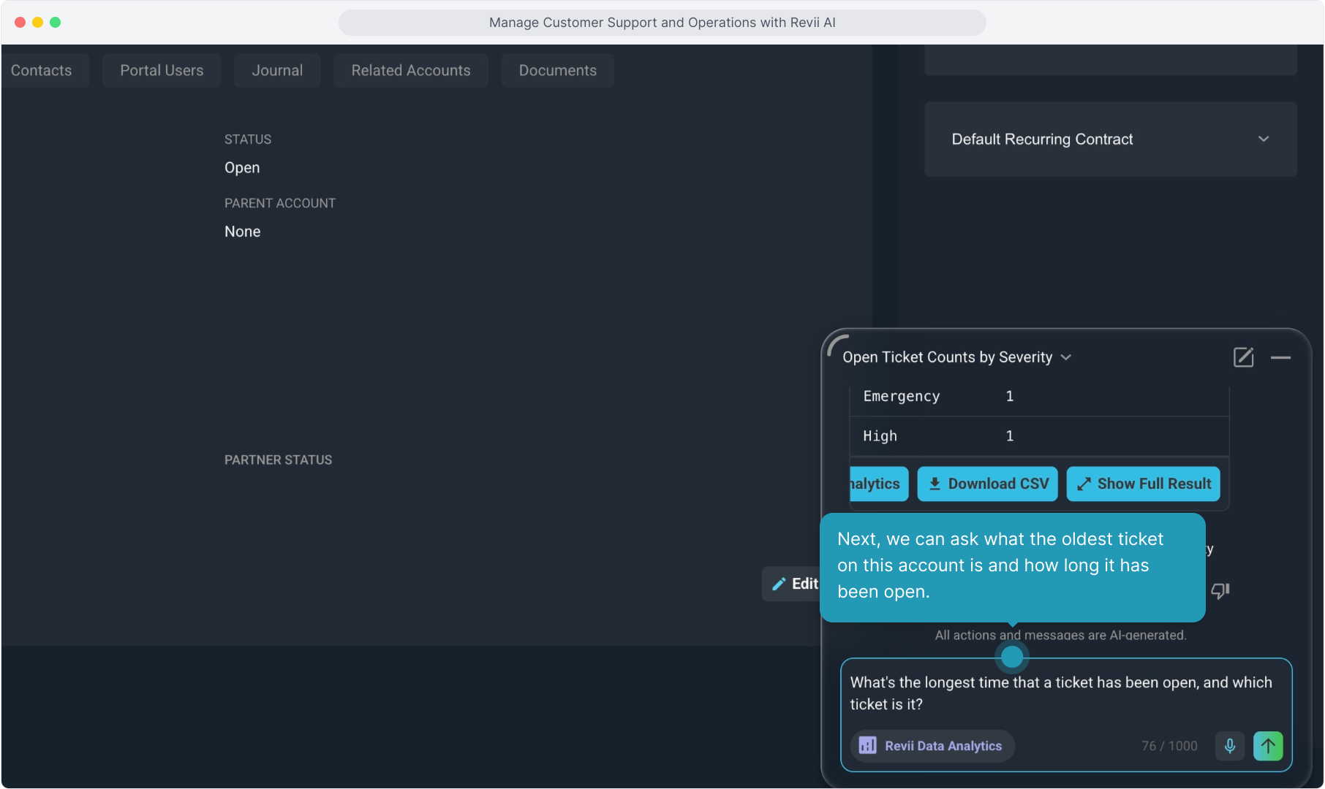Send the message with the green arrow
The height and width of the screenshot is (789, 1325).
[1268, 746]
